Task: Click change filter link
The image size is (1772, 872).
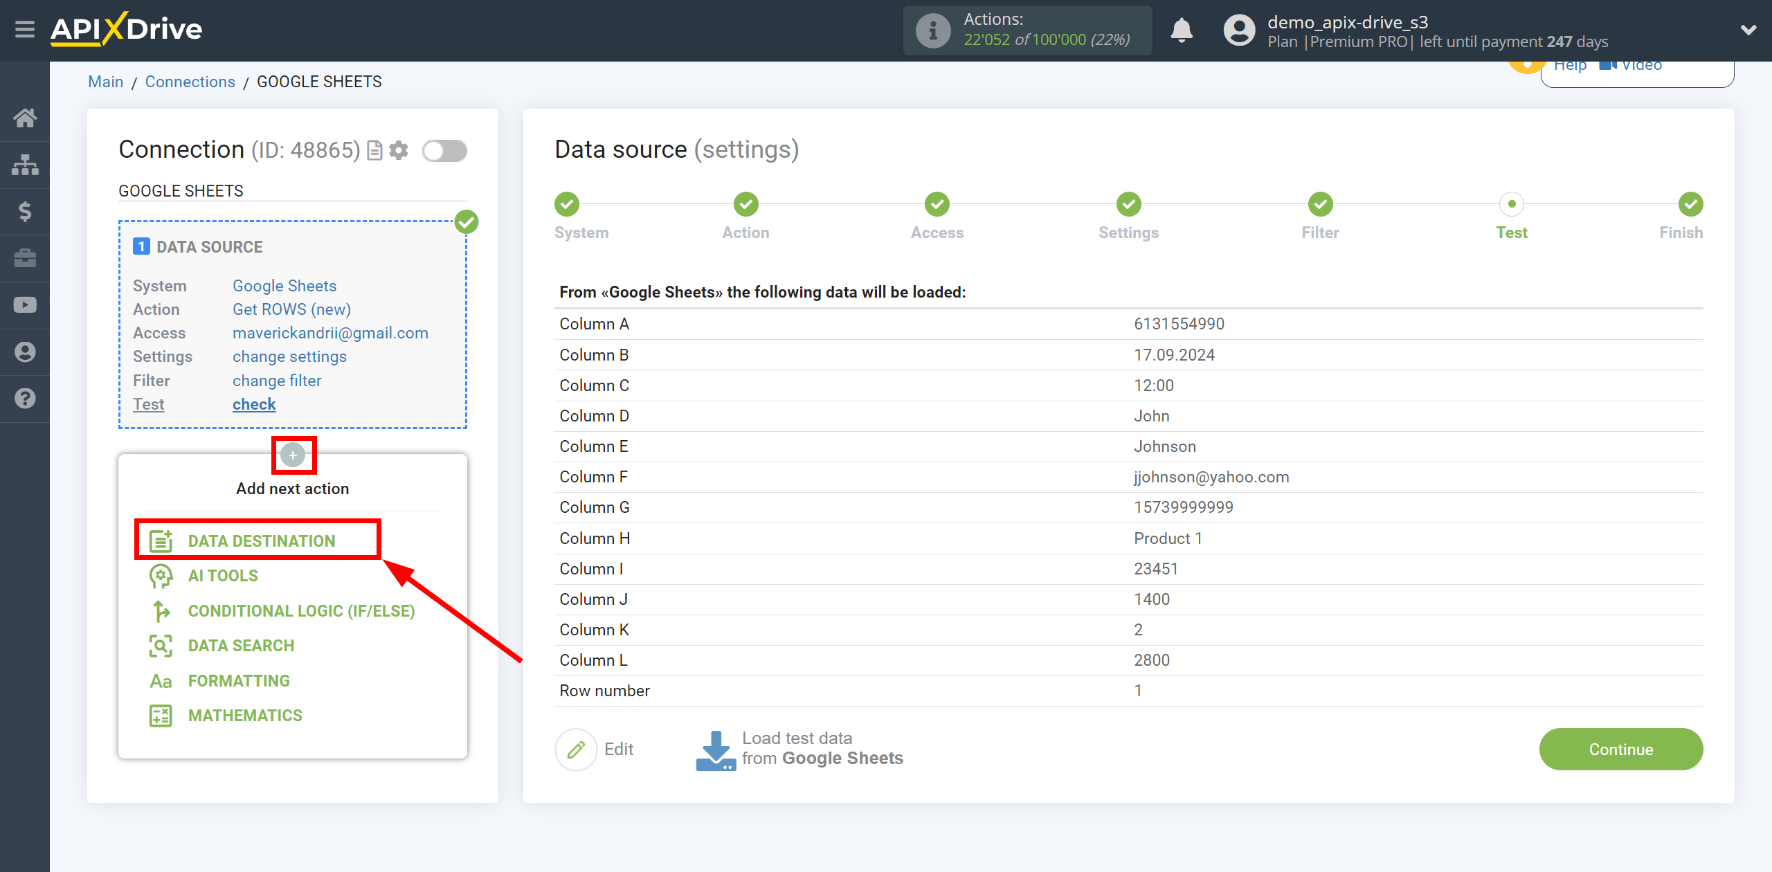Action: point(277,381)
